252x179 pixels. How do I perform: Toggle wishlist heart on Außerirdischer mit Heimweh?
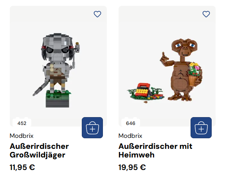click(206, 14)
